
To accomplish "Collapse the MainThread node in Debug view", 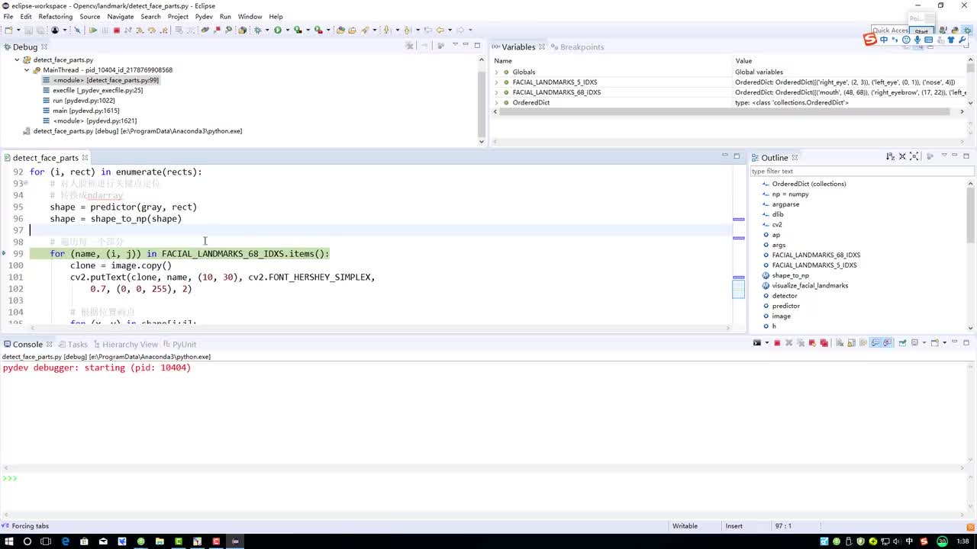I will [x=27, y=70].
